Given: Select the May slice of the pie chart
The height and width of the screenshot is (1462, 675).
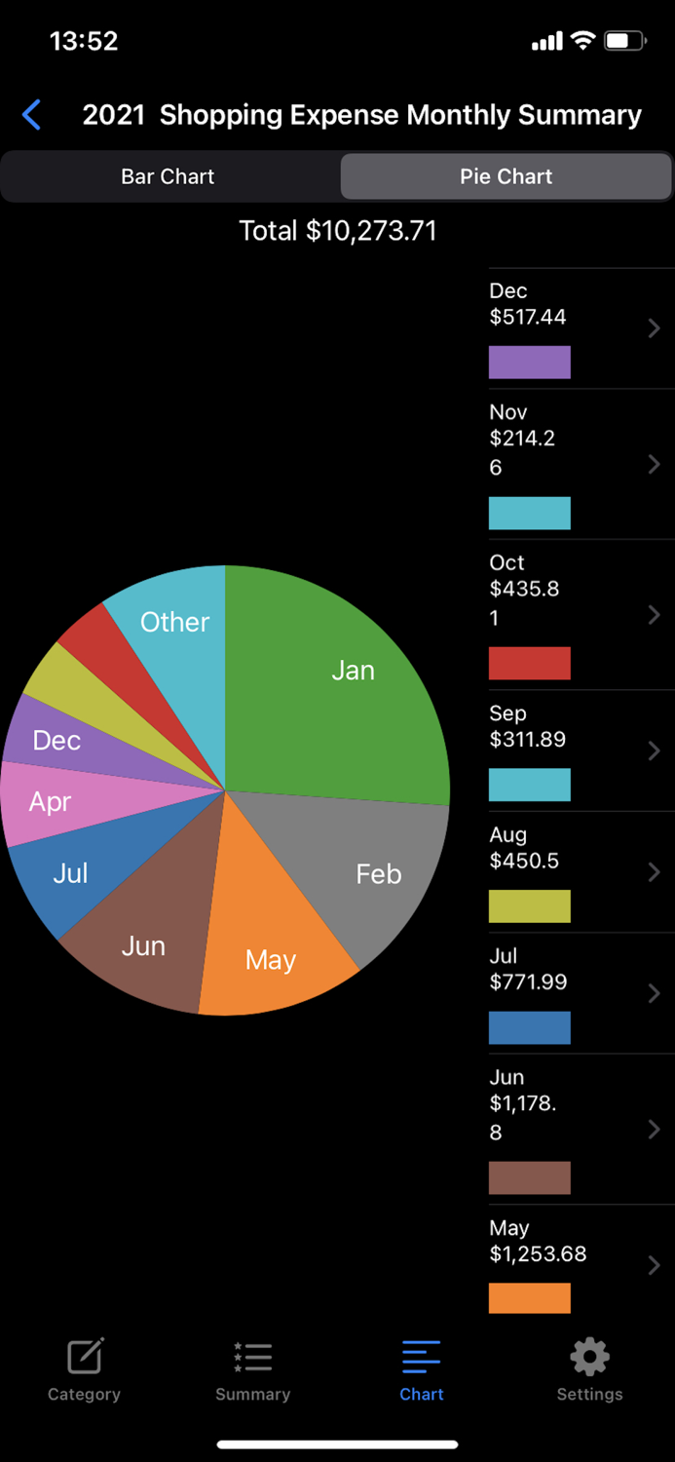Looking at the screenshot, I should 271,960.
